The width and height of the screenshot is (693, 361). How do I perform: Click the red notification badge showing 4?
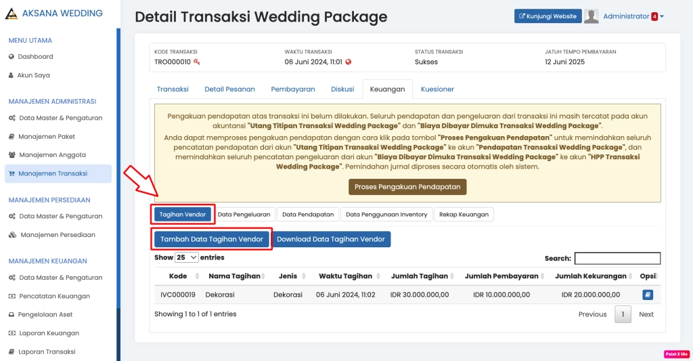654,17
